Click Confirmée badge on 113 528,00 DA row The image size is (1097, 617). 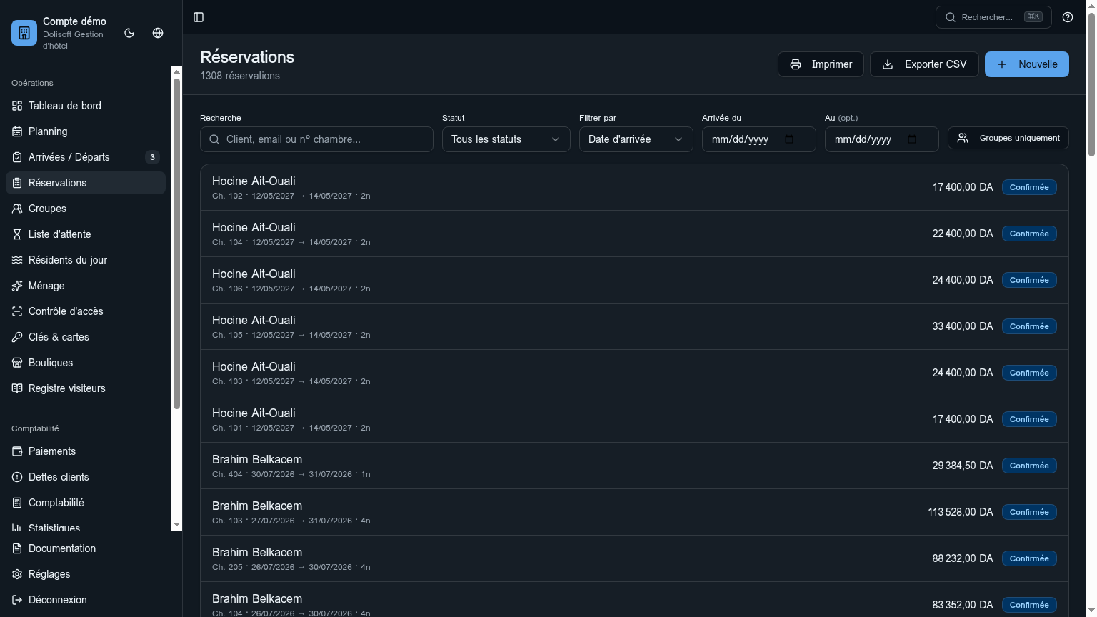pyautogui.click(x=1029, y=512)
